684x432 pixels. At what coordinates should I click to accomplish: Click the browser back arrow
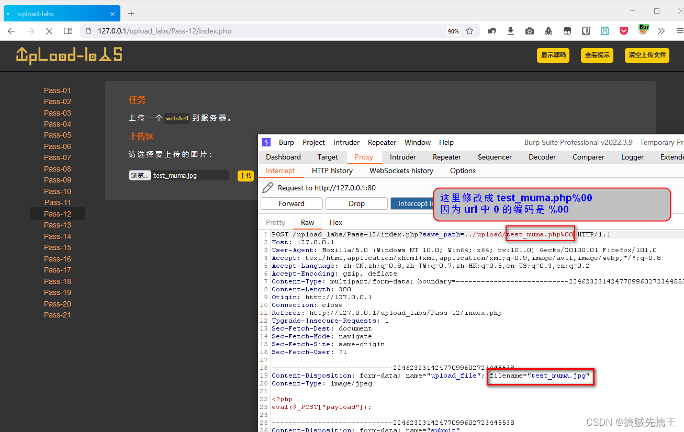tap(12, 31)
